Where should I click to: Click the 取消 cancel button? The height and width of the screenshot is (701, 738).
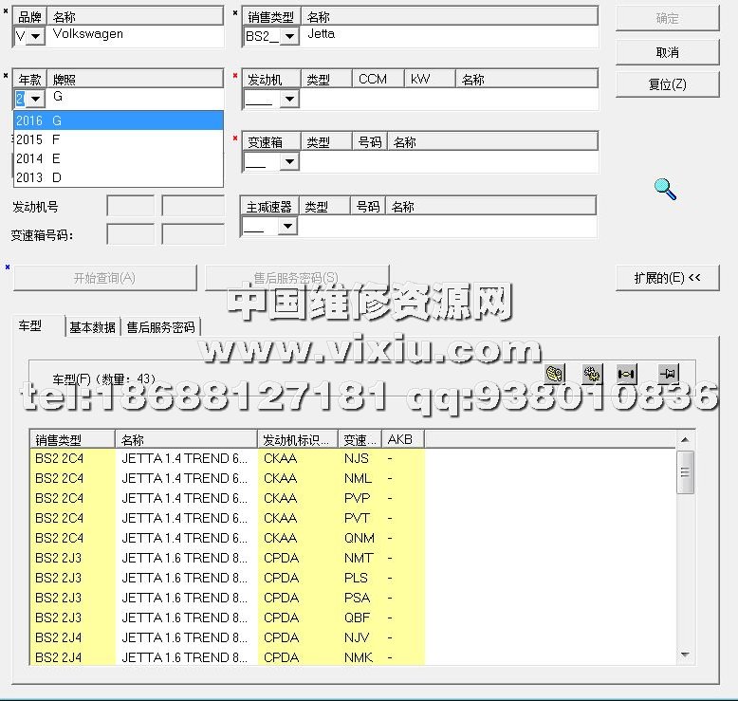[x=667, y=52]
